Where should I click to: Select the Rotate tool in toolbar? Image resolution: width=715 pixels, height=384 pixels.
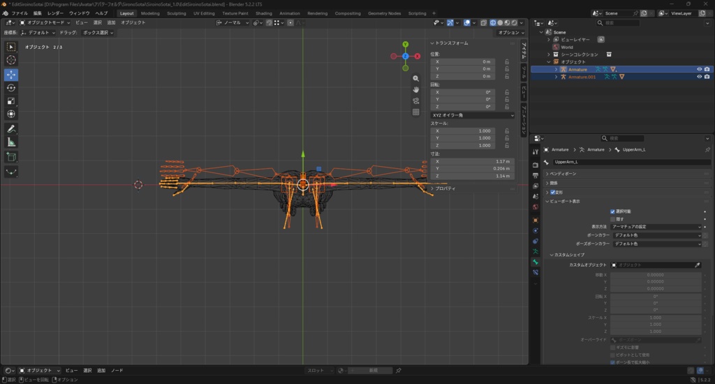click(11, 87)
